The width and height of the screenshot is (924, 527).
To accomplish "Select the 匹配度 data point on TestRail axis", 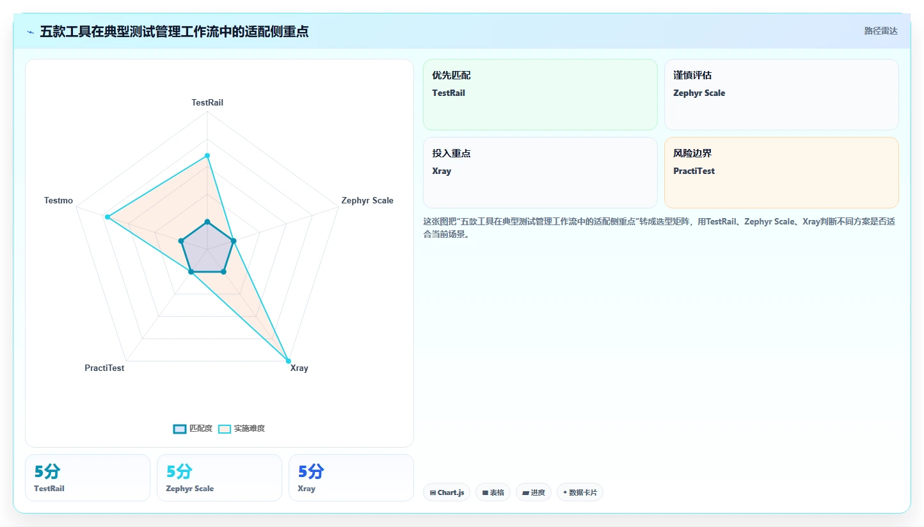I will point(207,222).
